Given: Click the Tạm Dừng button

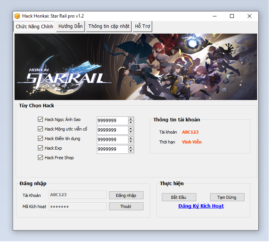Looking at the screenshot, I should pyautogui.click(x=227, y=197).
